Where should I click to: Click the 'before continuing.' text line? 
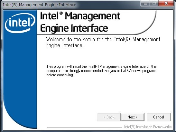[60, 75]
